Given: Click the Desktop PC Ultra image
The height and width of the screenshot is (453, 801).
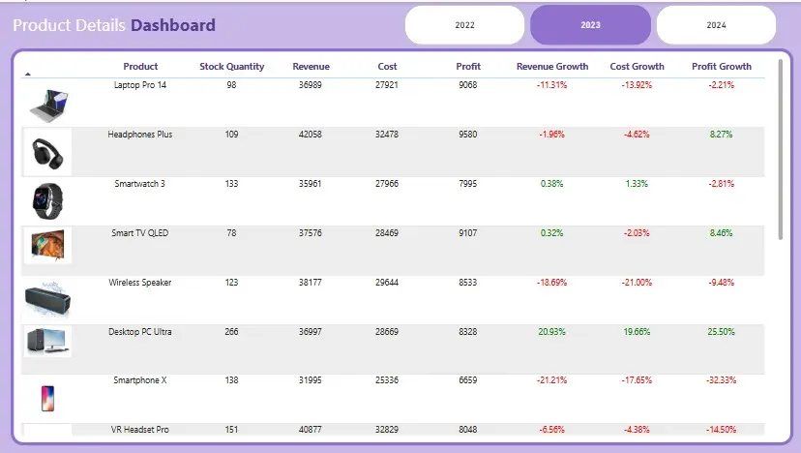Looking at the screenshot, I should coord(47,341).
